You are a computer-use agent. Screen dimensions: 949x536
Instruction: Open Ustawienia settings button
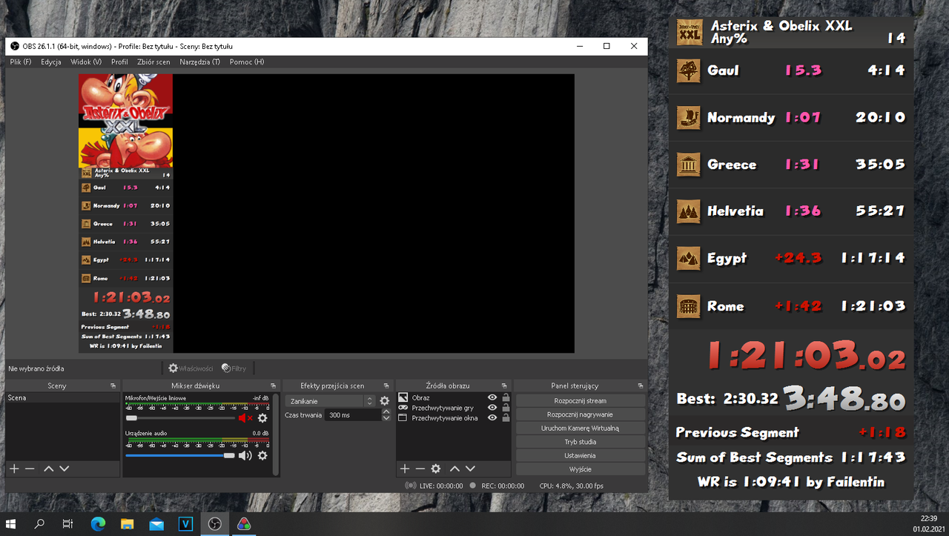click(x=581, y=455)
